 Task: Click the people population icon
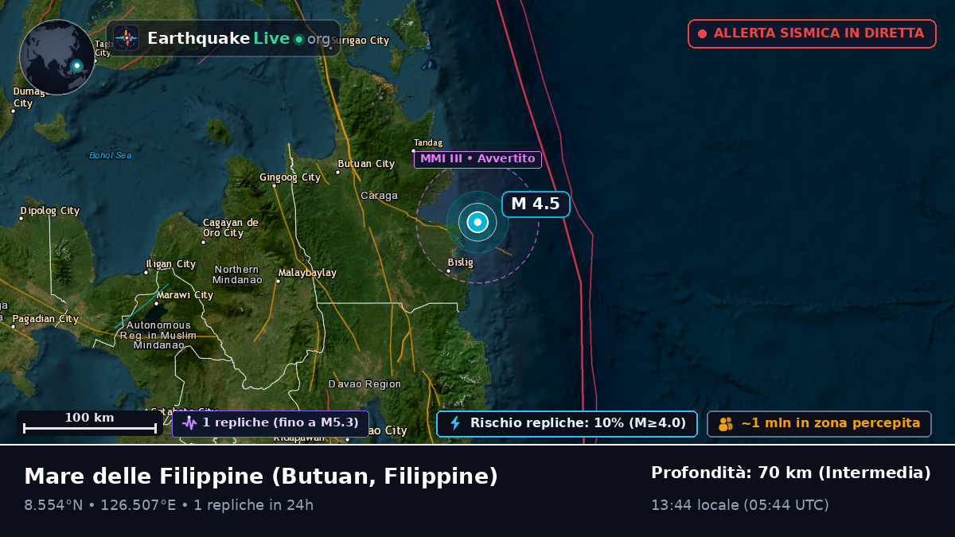(x=726, y=424)
